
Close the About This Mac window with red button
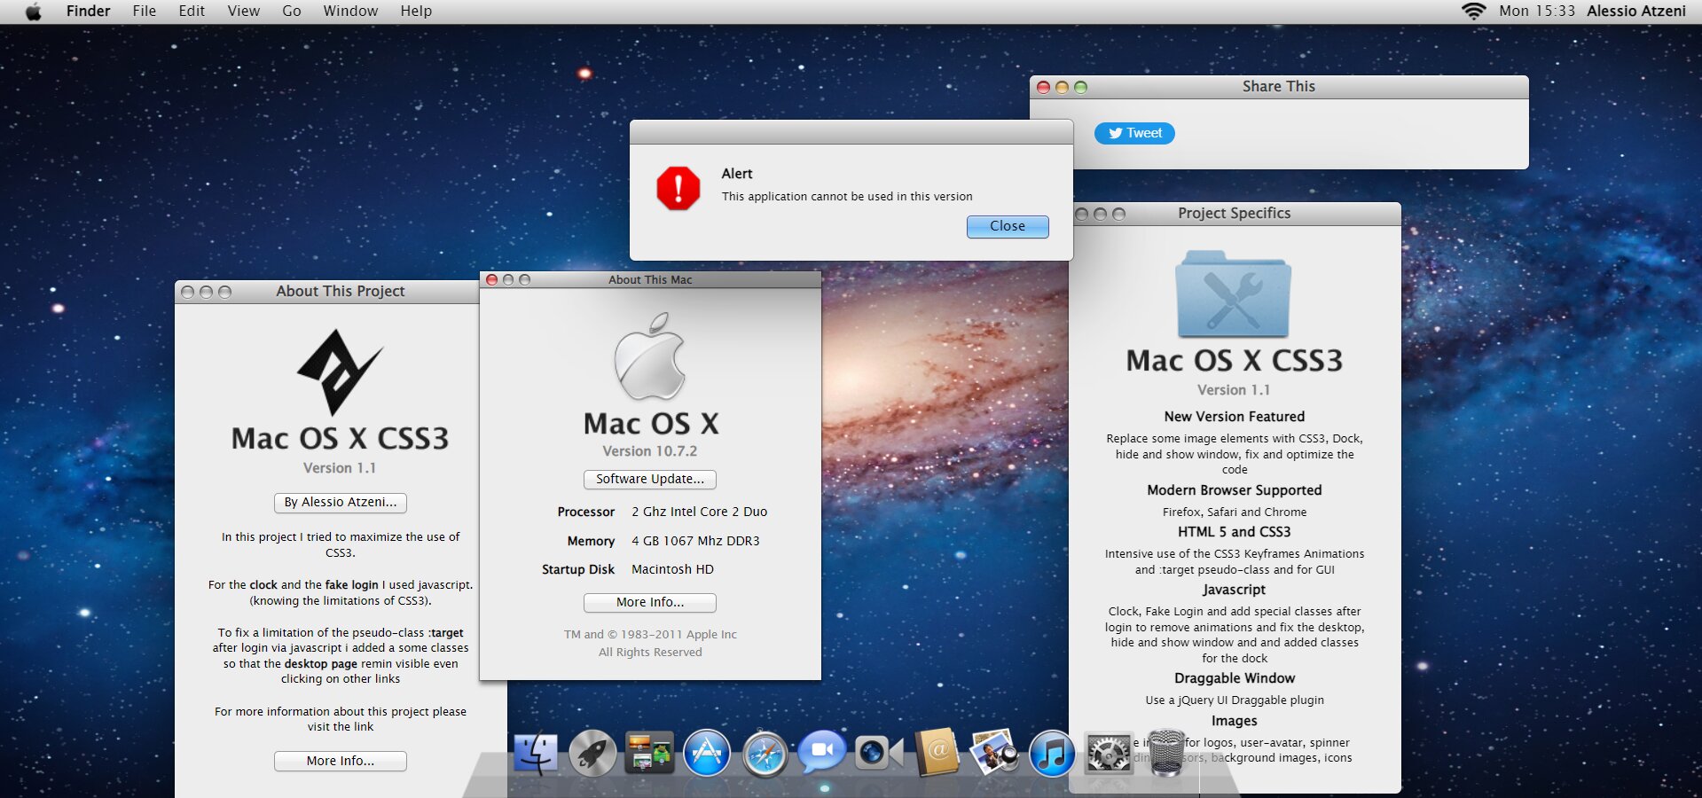click(x=491, y=280)
